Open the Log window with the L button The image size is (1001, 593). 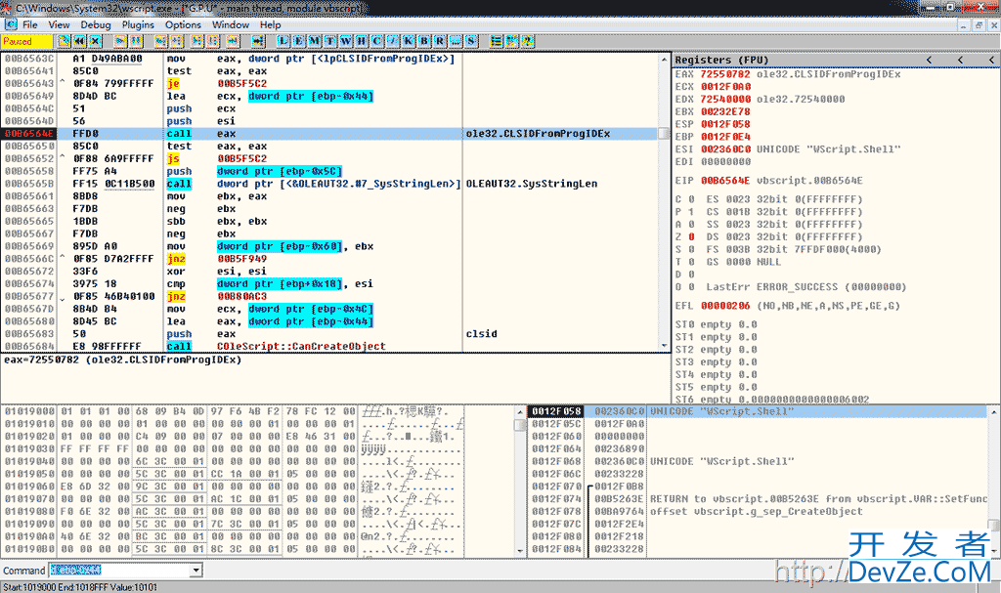[x=283, y=41]
